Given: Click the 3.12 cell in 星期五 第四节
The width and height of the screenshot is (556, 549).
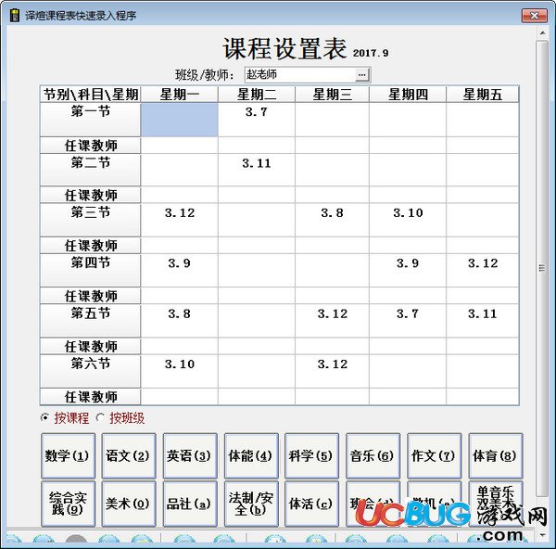Looking at the screenshot, I should (483, 271).
